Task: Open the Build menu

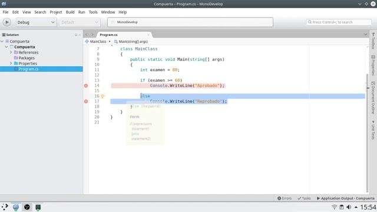Action: click(70, 12)
